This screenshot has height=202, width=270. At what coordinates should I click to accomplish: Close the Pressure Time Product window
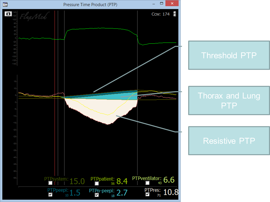pos(172,4)
